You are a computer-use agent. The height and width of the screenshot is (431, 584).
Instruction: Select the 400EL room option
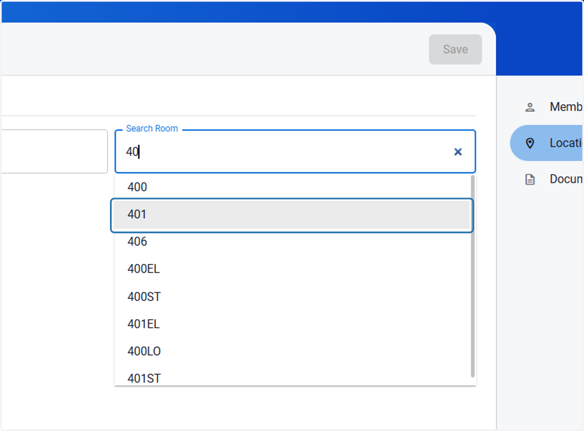[292, 269]
